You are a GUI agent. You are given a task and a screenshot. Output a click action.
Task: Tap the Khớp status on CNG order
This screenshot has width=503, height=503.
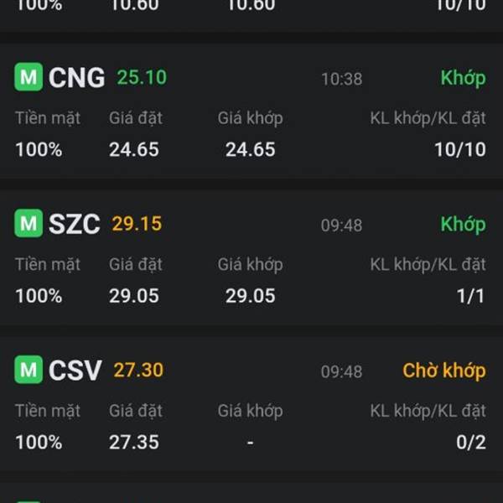point(463,78)
